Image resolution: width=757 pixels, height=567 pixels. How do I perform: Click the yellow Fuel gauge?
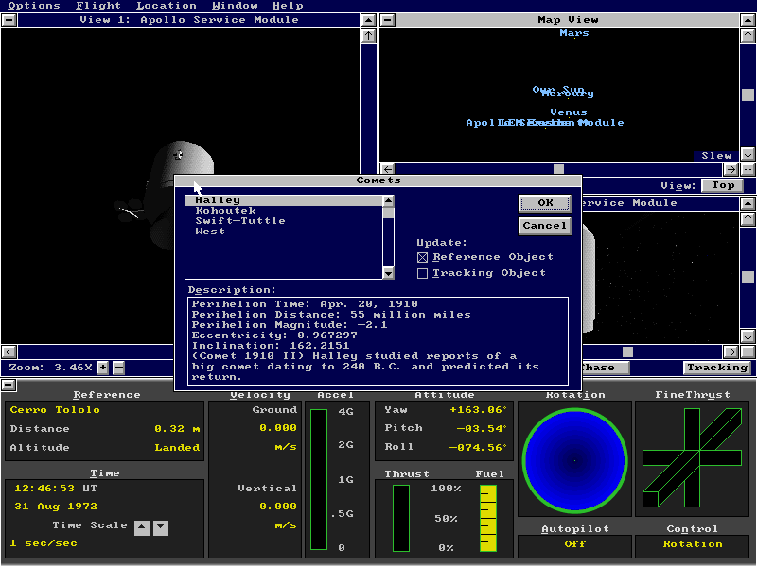coord(488,518)
